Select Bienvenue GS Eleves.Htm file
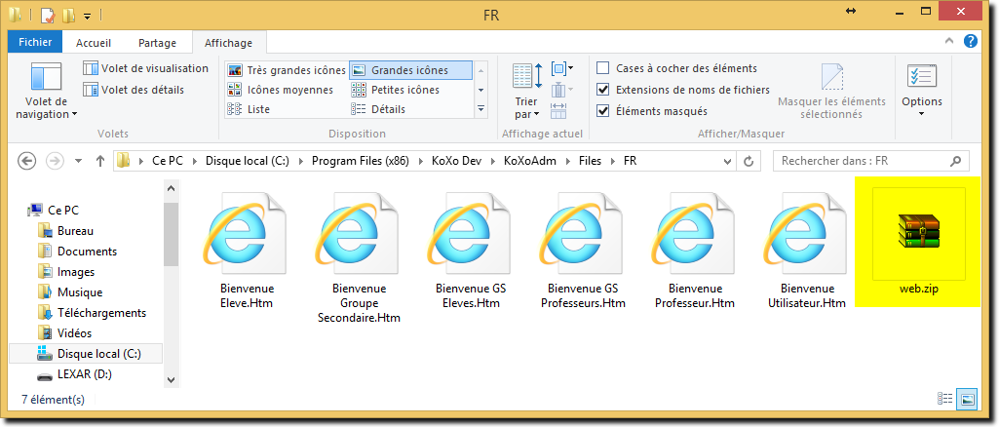 (x=472, y=250)
